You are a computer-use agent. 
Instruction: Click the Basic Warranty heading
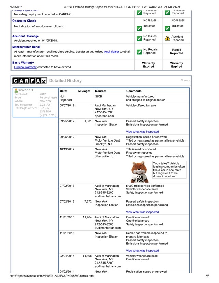point(23,63)
